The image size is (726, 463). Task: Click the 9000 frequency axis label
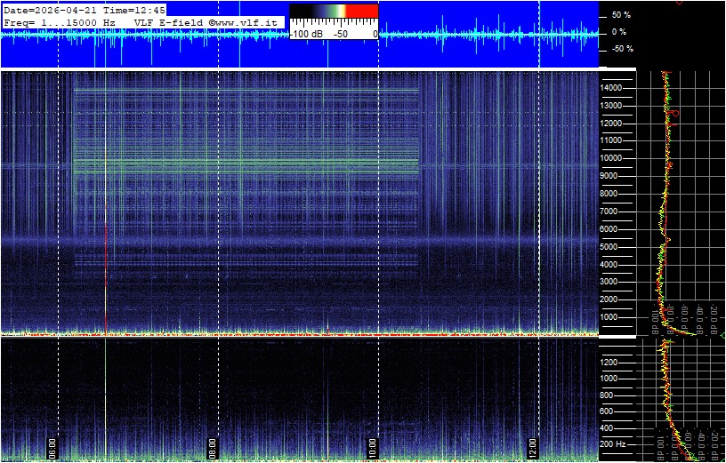coord(610,176)
